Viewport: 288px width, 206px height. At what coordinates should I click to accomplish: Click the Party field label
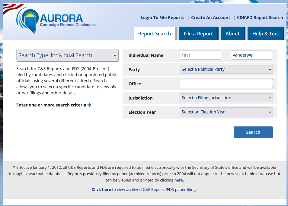pos(134,70)
